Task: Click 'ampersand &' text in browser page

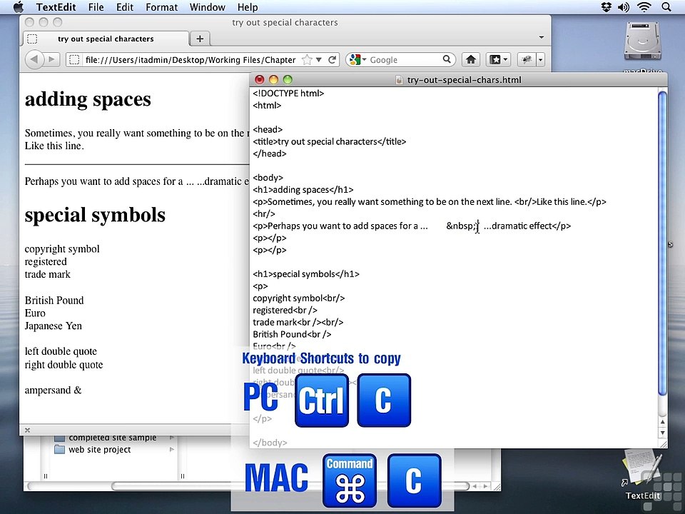Action: pos(53,390)
